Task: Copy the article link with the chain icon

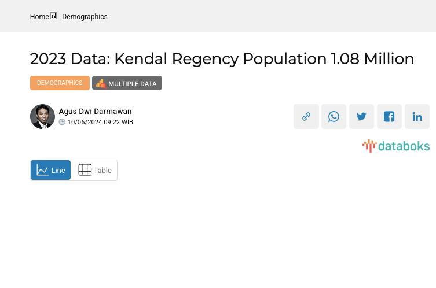Action: (306, 117)
